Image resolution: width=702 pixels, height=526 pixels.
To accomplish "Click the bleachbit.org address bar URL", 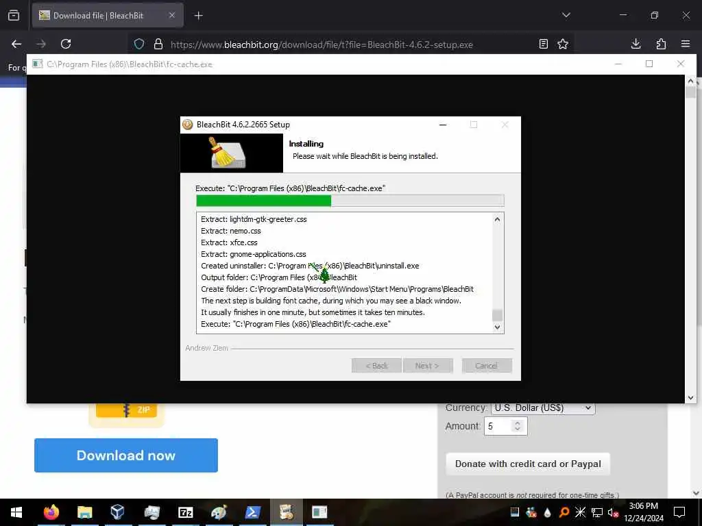I will pyautogui.click(x=322, y=45).
